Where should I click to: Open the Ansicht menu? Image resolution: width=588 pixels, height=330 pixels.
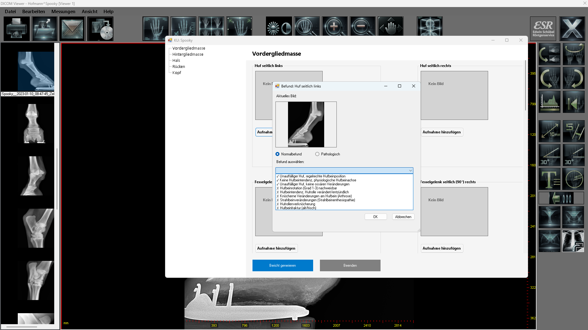pyautogui.click(x=89, y=12)
